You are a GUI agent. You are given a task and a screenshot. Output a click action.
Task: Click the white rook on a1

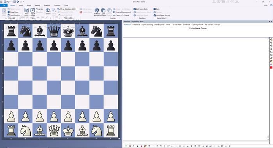(x=11, y=130)
